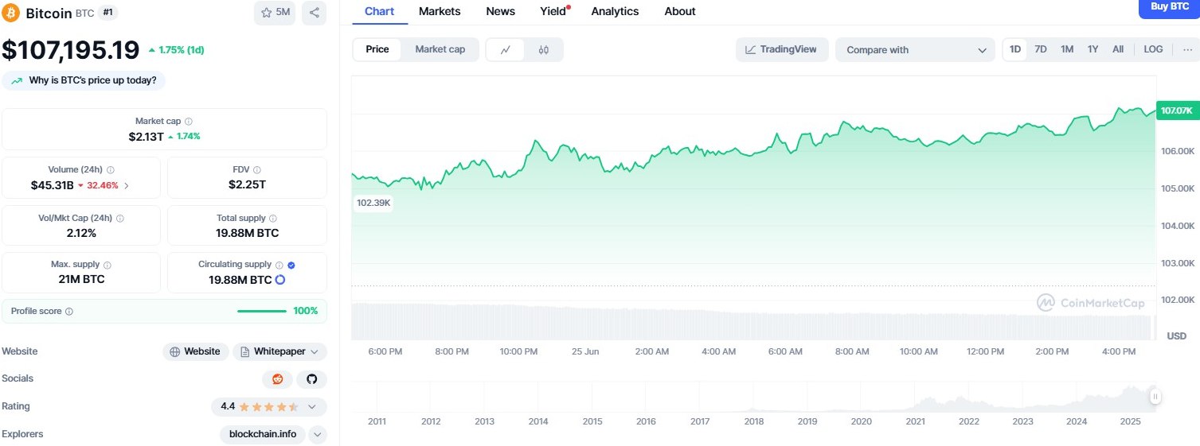The height and width of the screenshot is (446, 1200).
Task: Switch to line chart view icon
Action: pyautogui.click(x=506, y=49)
